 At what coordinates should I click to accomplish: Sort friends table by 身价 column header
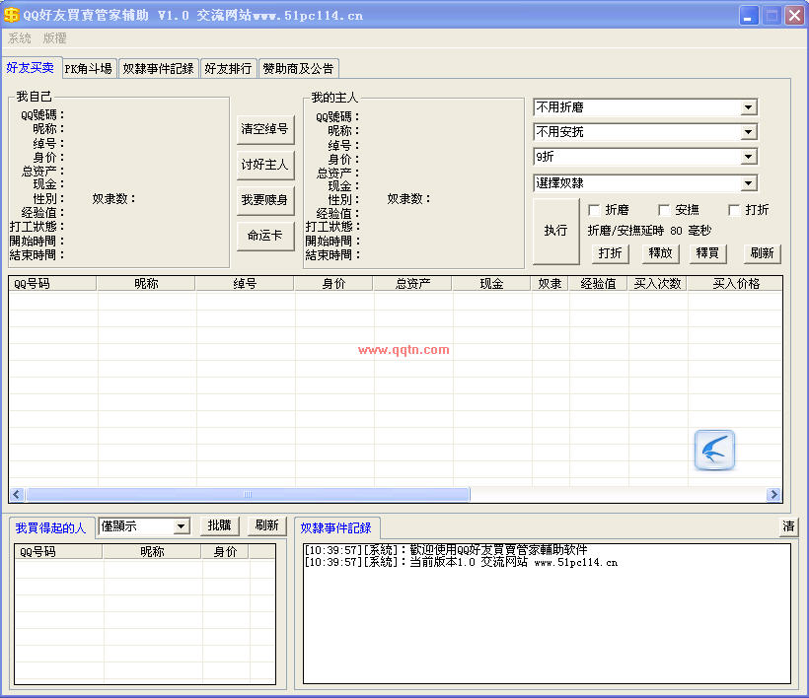(x=333, y=284)
